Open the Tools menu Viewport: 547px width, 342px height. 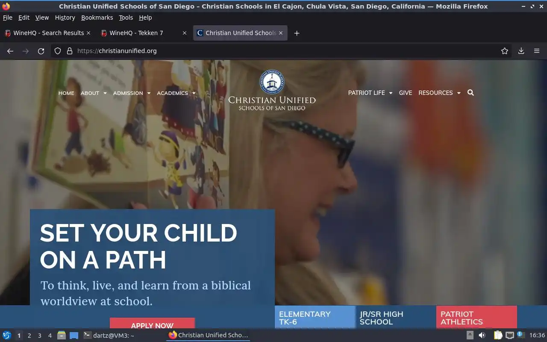(126, 18)
